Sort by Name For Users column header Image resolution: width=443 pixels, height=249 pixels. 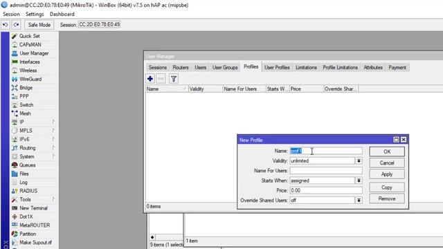(244, 89)
